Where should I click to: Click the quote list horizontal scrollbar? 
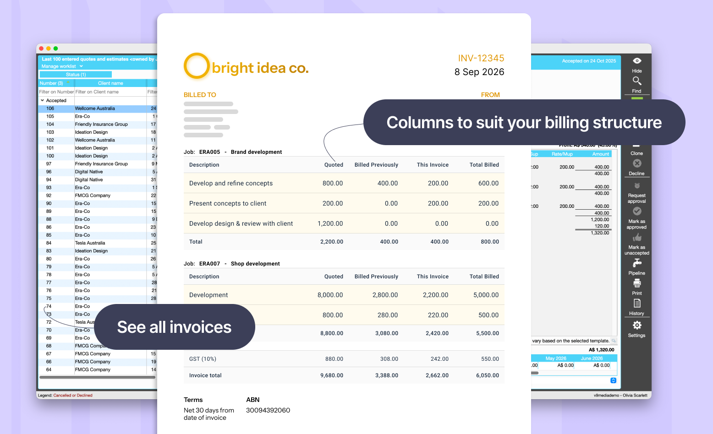click(97, 378)
